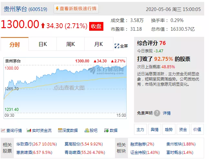The height and width of the screenshot is (160, 209).
Task: Click the 价值 value button
Action: pos(197,129)
